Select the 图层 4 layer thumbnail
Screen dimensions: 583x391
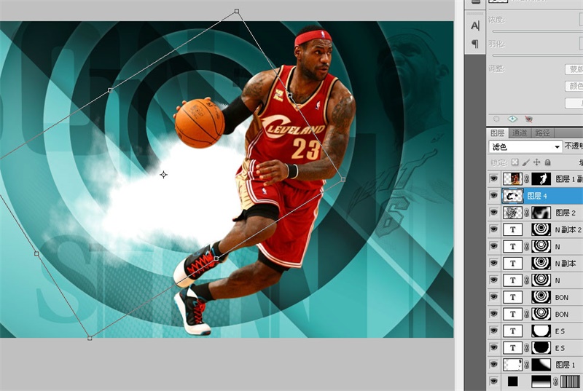pos(512,196)
